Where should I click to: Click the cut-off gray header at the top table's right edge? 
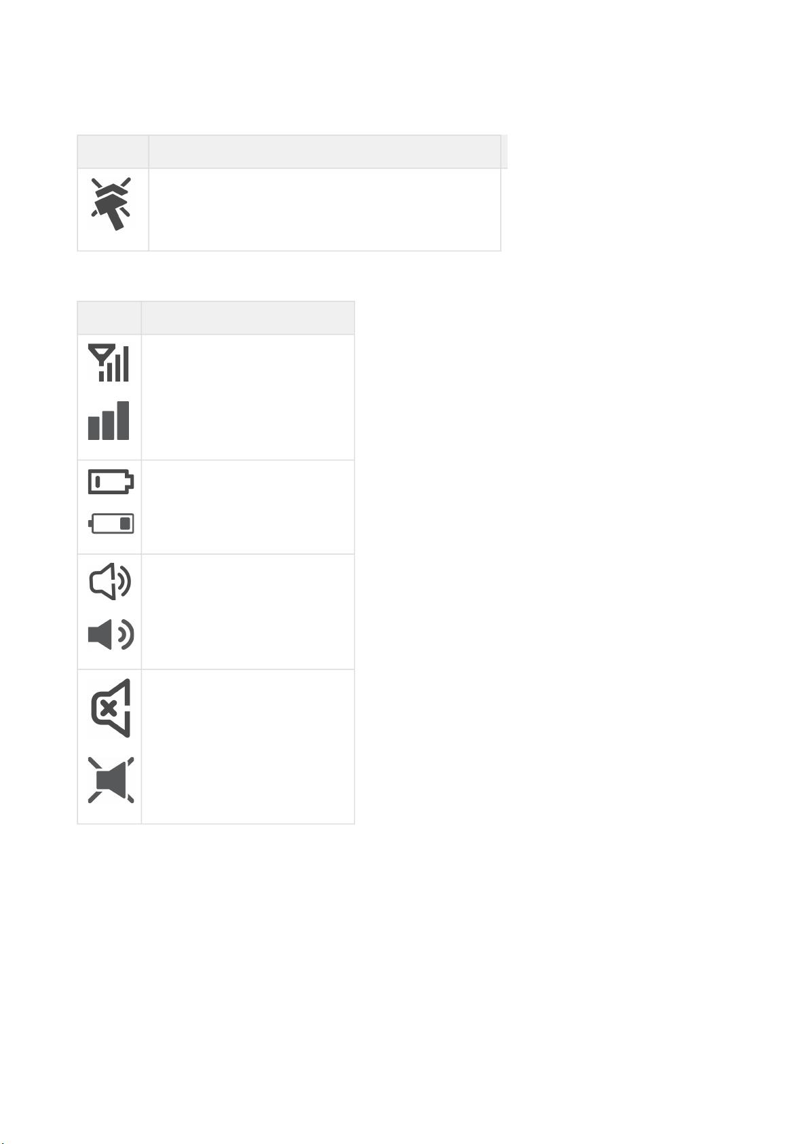[x=504, y=151]
